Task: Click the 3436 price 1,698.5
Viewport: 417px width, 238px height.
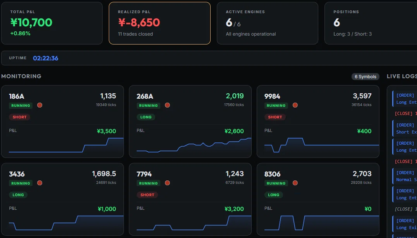Action: (104, 174)
